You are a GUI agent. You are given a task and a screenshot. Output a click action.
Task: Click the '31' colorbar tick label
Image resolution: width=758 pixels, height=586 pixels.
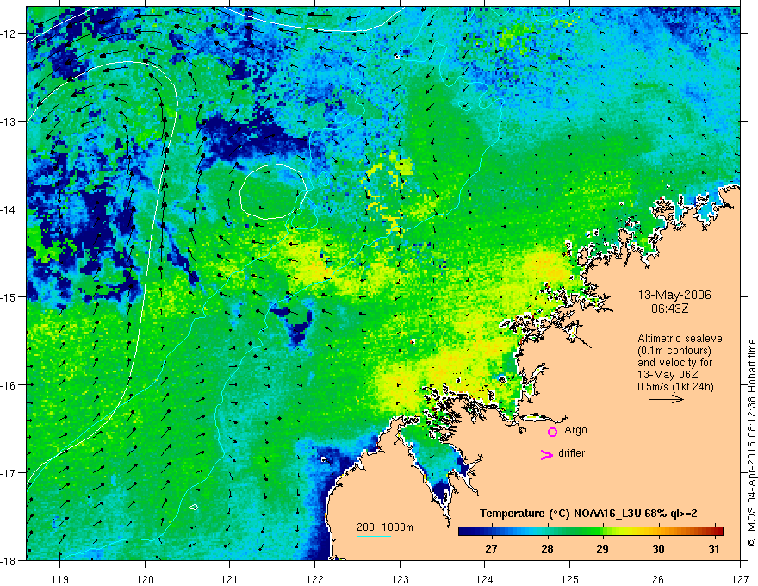tap(714, 549)
